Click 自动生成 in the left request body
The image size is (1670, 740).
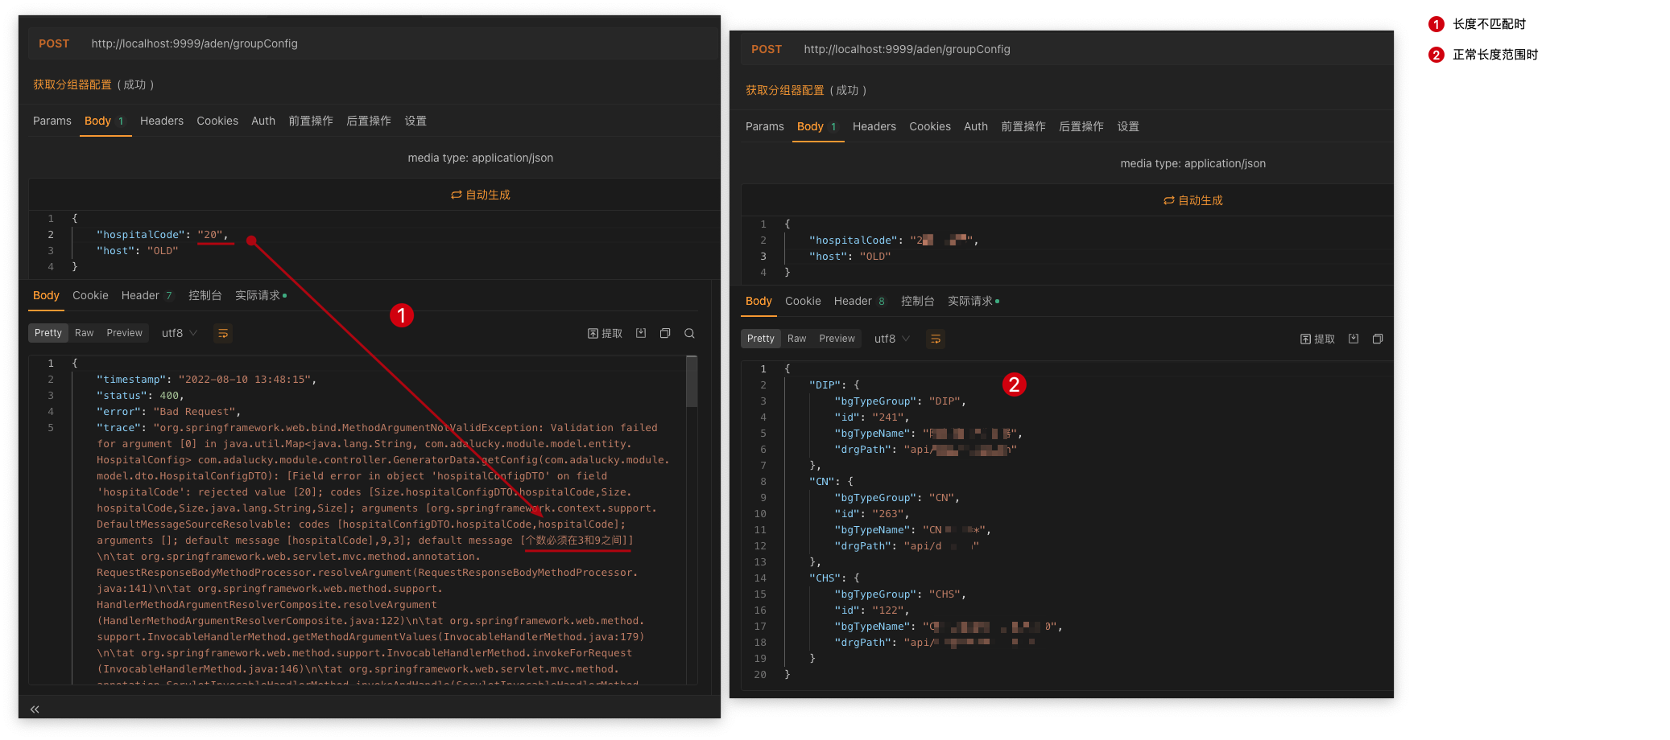coord(481,195)
